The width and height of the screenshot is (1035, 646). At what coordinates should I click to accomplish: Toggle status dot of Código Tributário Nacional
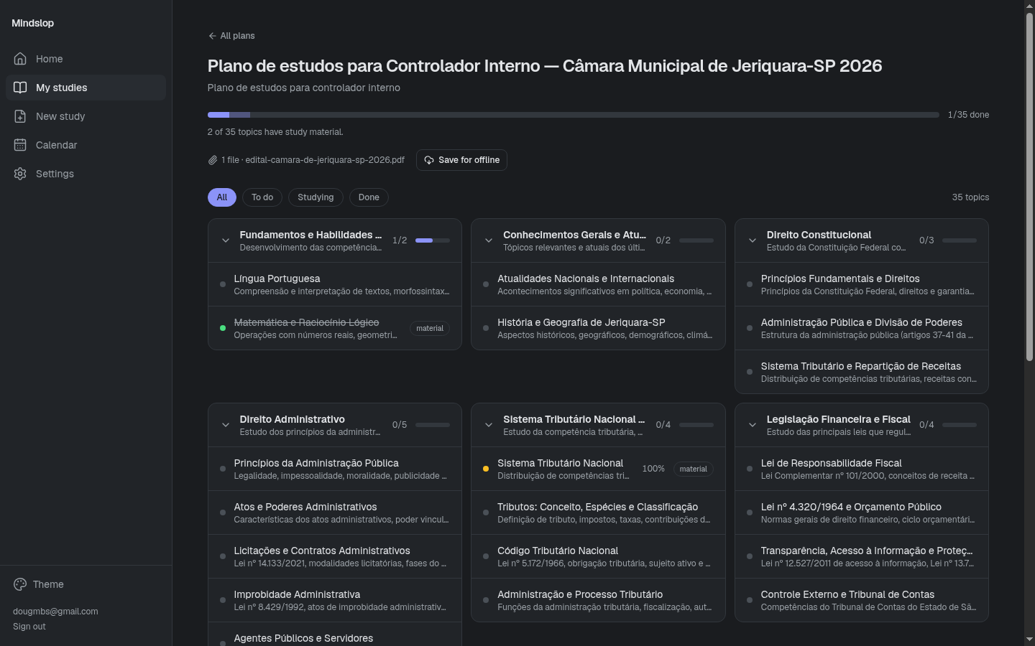[x=486, y=556]
